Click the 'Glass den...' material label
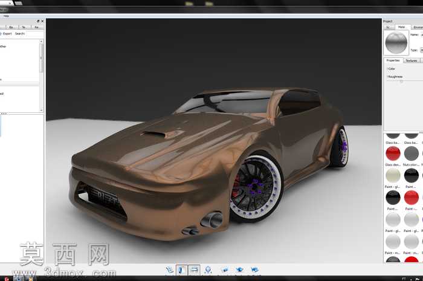Screen dimensions: 423x281 pos(393,164)
